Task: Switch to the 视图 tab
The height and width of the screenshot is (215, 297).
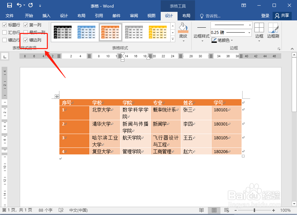Action: coord(151,16)
